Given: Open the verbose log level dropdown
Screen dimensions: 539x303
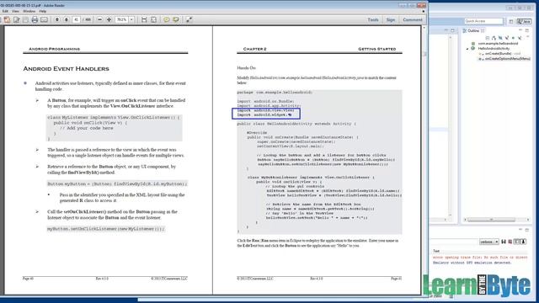Looking at the screenshot, I should click(x=488, y=242).
